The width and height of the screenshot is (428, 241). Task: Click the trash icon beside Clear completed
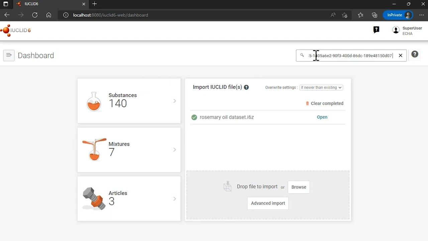coord(307,103)
